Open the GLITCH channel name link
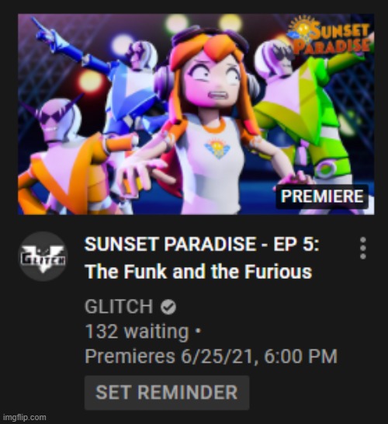The height and width of the screenshot is (424, 388). [119, 307]
